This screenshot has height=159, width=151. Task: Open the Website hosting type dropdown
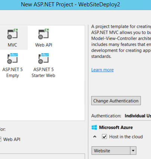(114, 150)
